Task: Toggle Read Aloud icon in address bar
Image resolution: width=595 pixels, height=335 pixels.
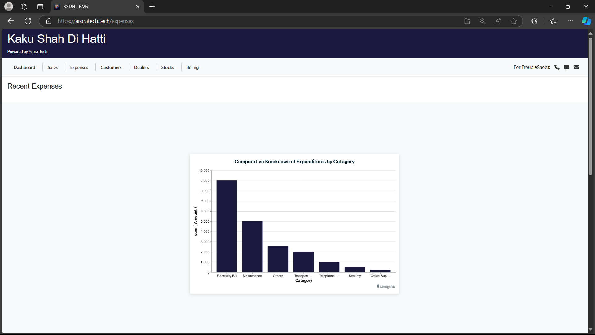Action: [498, 21]
